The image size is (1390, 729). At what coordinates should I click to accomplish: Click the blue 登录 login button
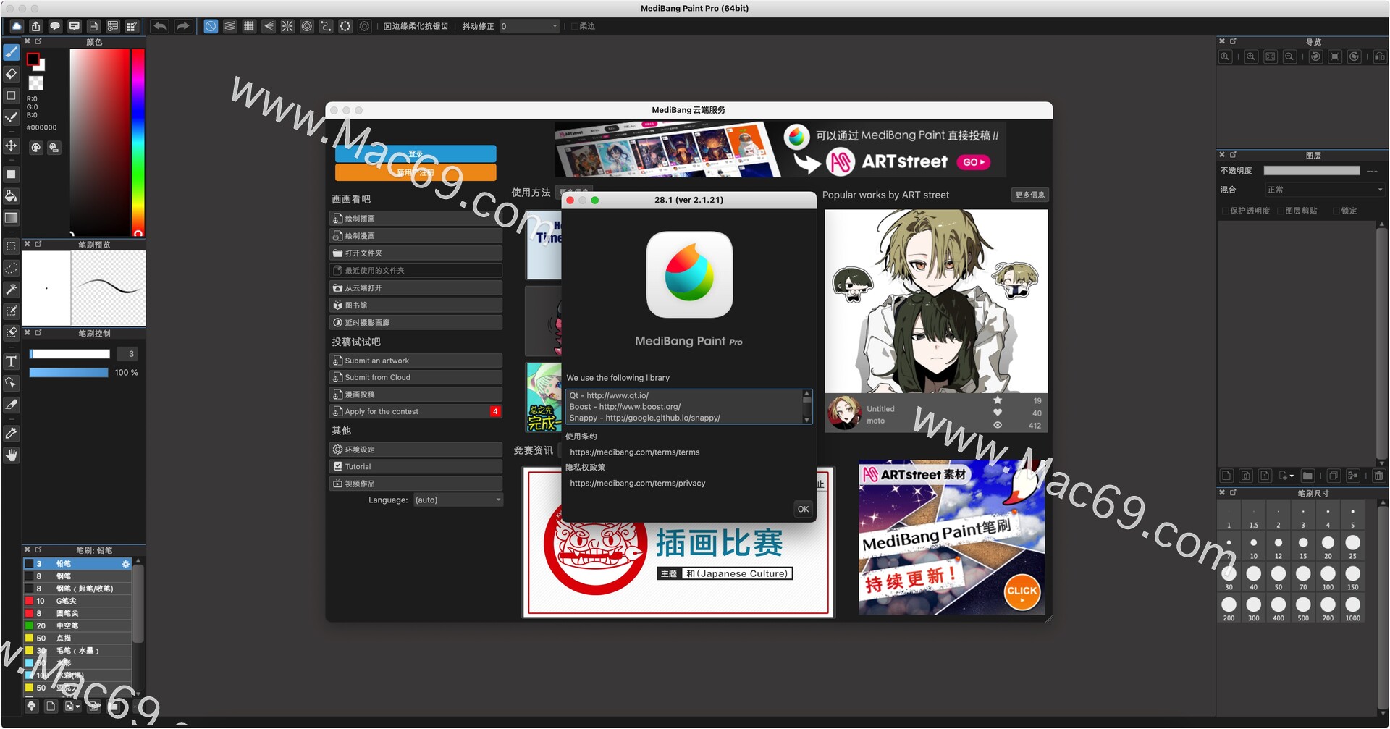click(x=416, y=153)
